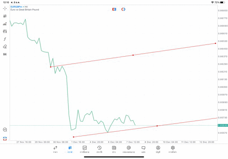Tap the EURGBPm symbol name
The image size is (228, 159).
[x=17, y=7]
